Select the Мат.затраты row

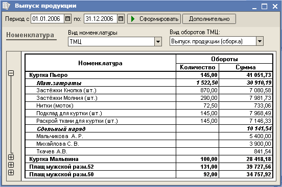(x=149, y=83)
